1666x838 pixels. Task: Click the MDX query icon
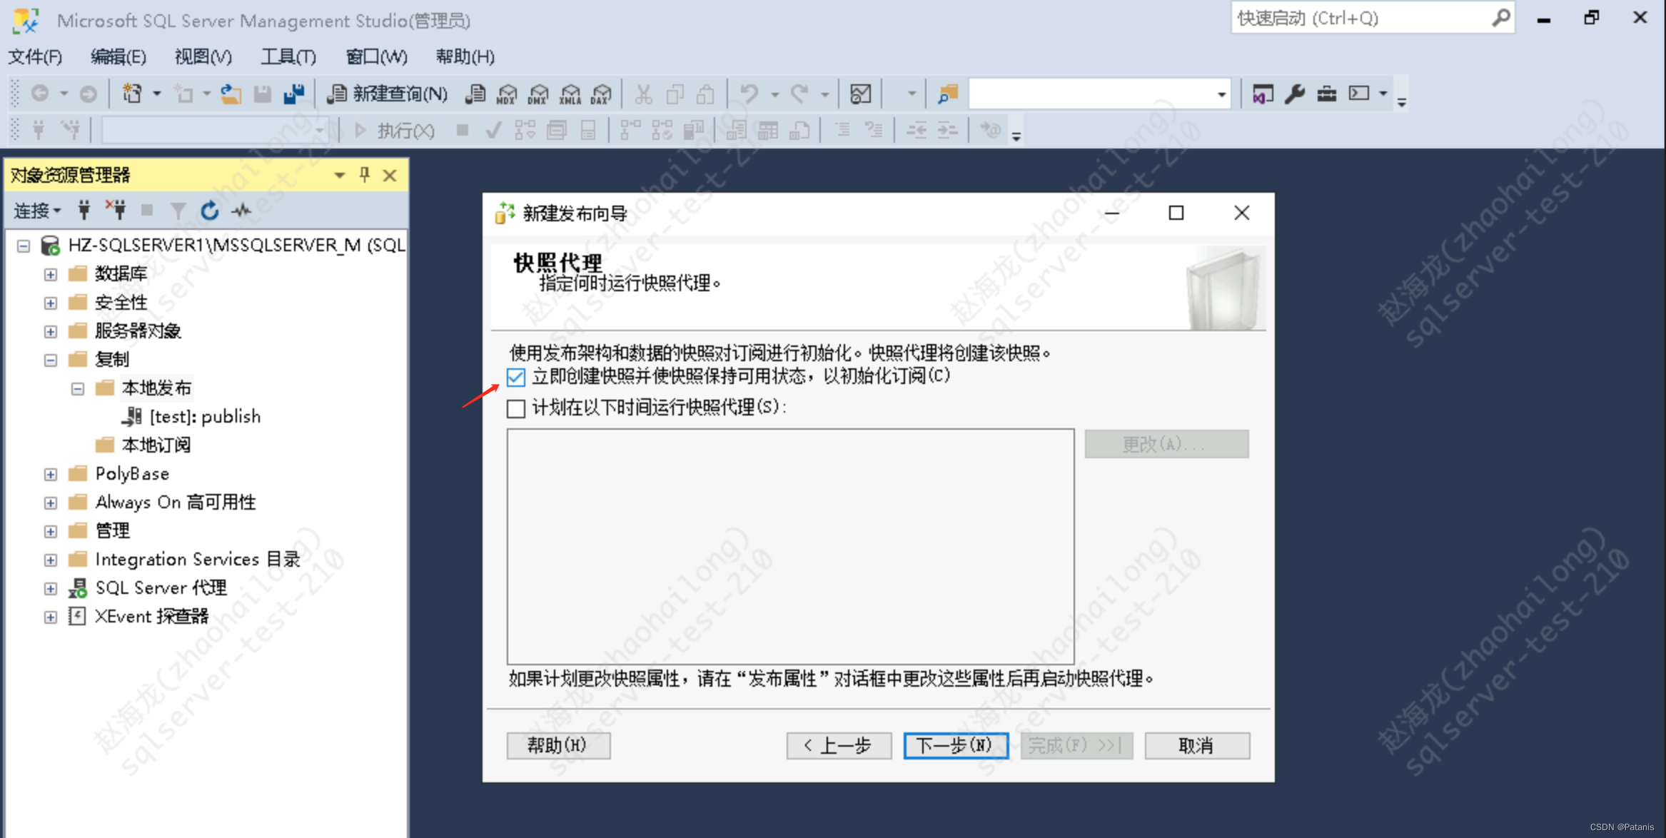click(506, 94)
